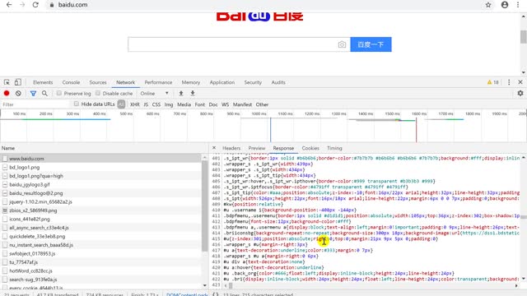Close the request details pane
This screenshot has width=527, height=296.
[x=214, y=148]
